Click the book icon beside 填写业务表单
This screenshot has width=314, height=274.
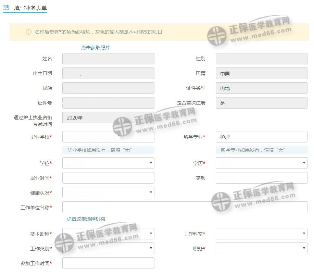[6, 8]
